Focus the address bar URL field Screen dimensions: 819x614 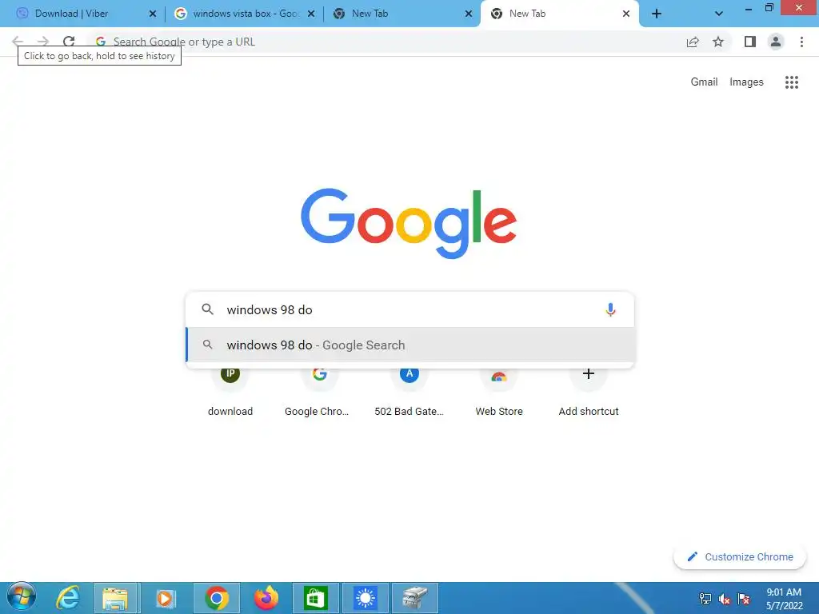[x=386, y=42]
